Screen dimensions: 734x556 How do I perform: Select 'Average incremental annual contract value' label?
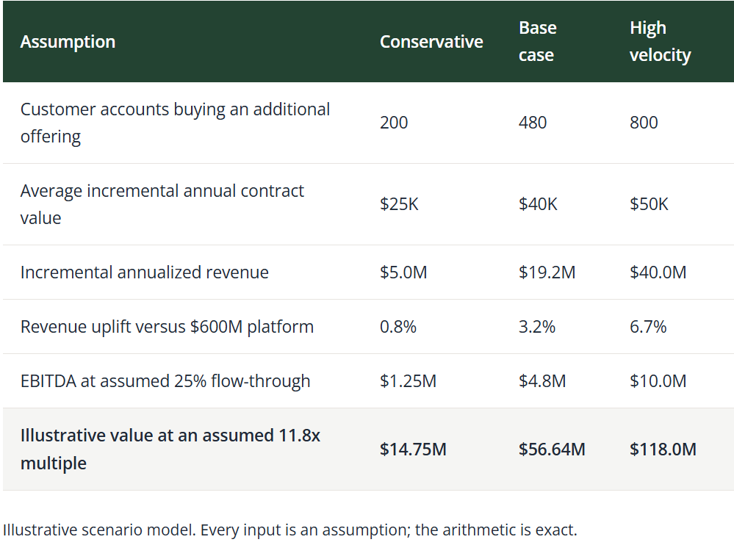pos(162,204)
